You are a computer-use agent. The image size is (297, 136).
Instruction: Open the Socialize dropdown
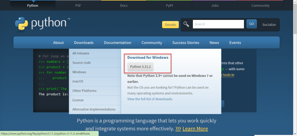(x=269, y=25)
